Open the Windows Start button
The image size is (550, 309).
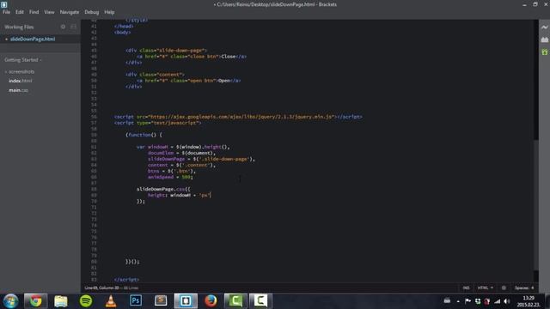pyautogui.click(x=10, y=301)
